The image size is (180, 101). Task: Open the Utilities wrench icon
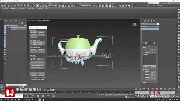pyautogui.click(x=157, y=21)
